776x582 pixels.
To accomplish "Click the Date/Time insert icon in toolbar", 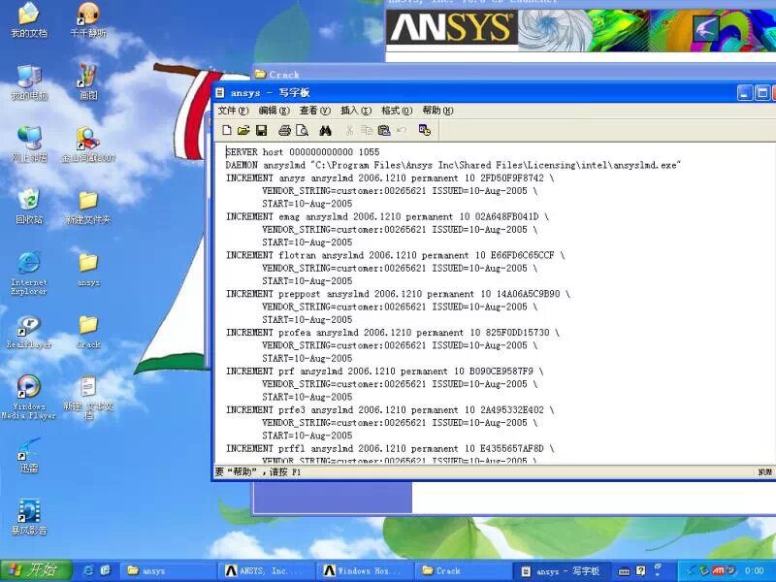I will pos(424,130).
